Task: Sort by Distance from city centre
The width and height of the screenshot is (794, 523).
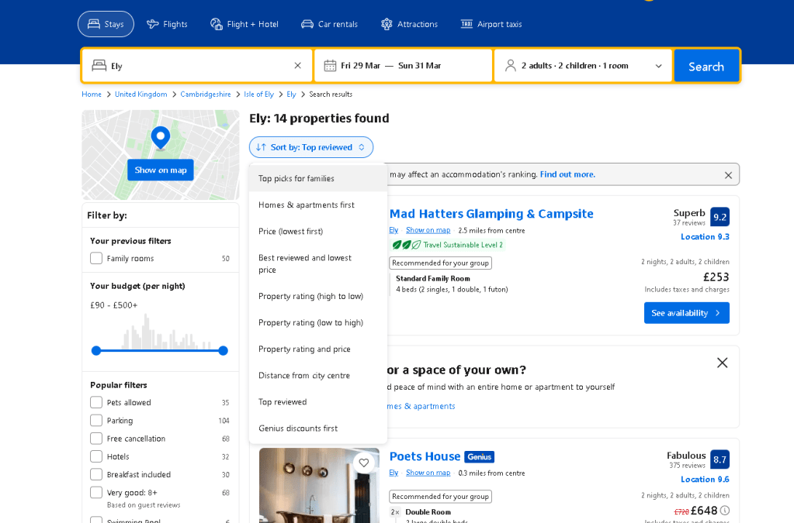Action: click(x=318, y=375)
